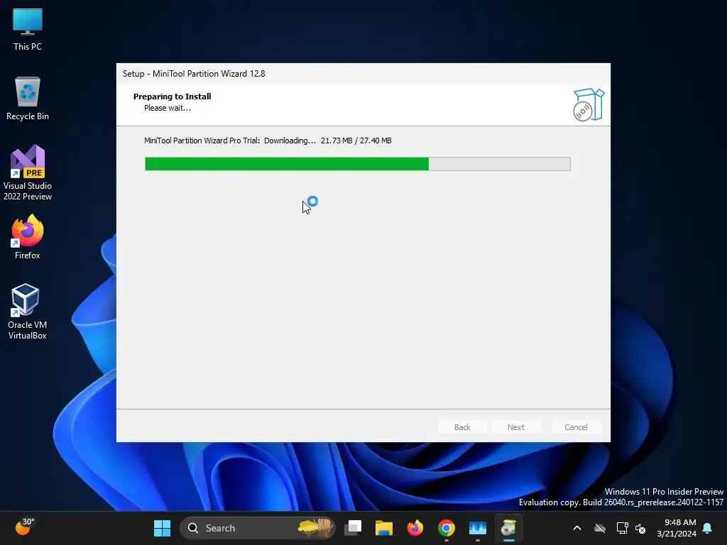Click the taskbar Search box
The image size is (727, 545).
pos(257,528)
